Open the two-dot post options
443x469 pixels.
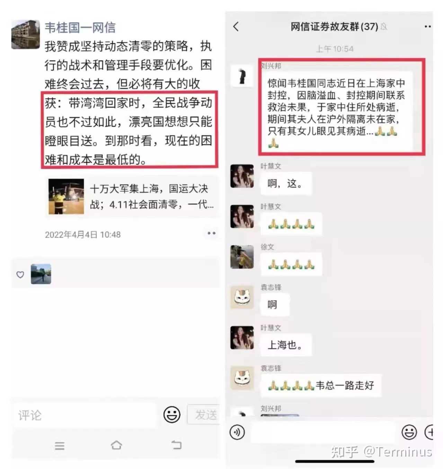[x=212, y=233]
